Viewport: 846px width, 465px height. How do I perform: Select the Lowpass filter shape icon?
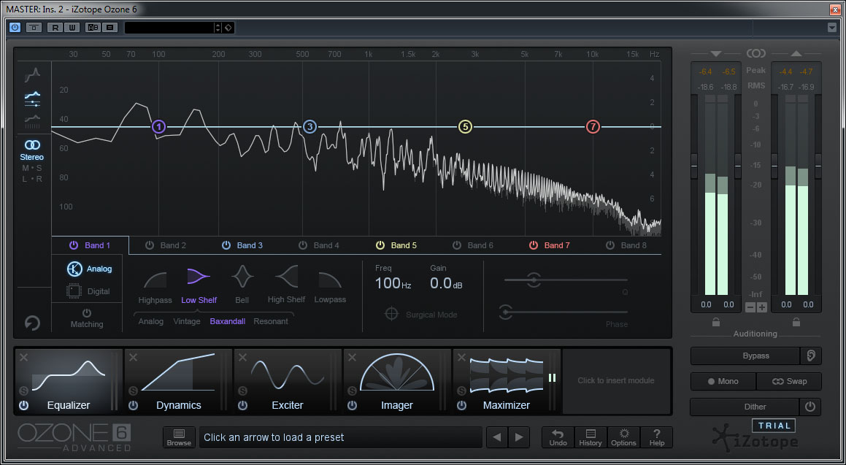tap(330, 278)
